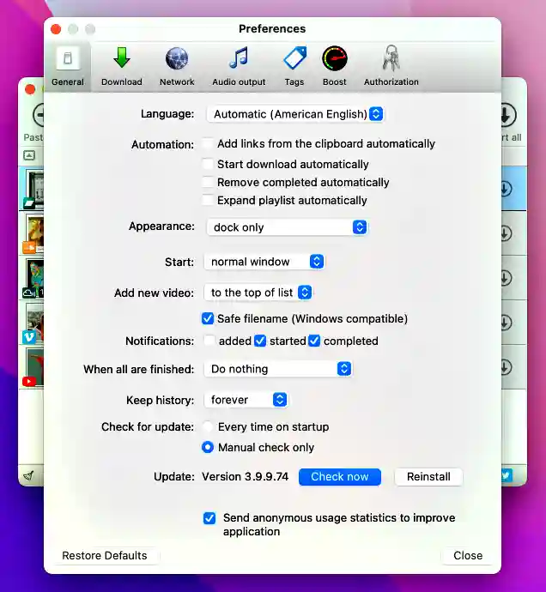Open the Authorization tab with keys icon
Screen dimensions: 546x592
tap(391, 66)
